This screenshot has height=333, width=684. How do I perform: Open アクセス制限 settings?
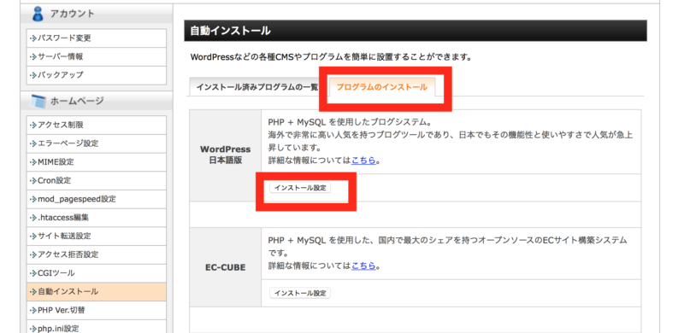[x=96, y=126]
